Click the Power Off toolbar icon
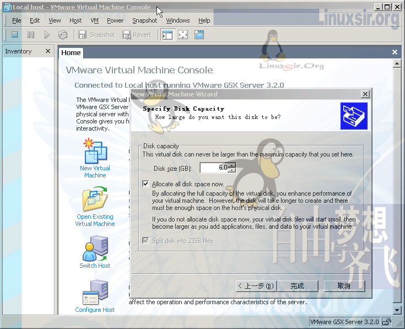This screenshot has width=405, height=329. click(15, 34)
